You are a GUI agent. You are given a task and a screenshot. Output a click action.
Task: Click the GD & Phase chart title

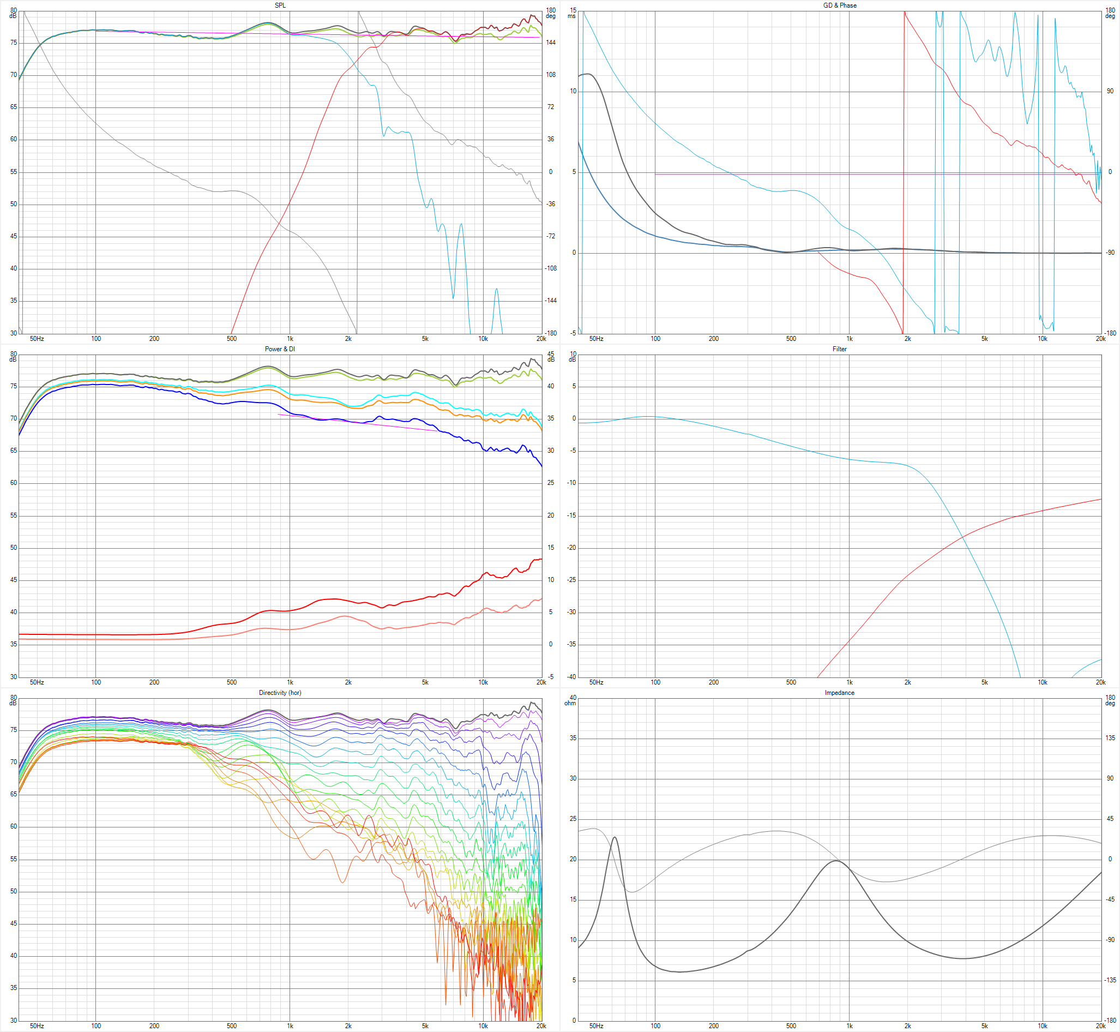point(840,5)
